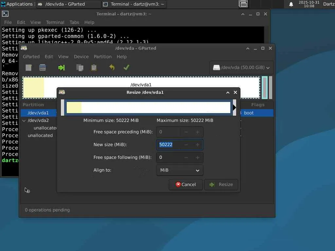Open the Terminal menu in Terminal window

click(x=55, y=22)
